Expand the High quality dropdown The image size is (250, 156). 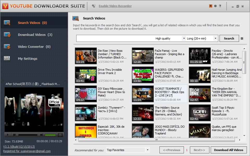pos(184,38)
